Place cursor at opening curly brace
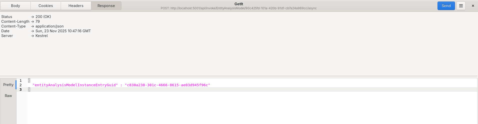This screenshot has width=478, height=124. pyautogui.click(x=29, y=80)
